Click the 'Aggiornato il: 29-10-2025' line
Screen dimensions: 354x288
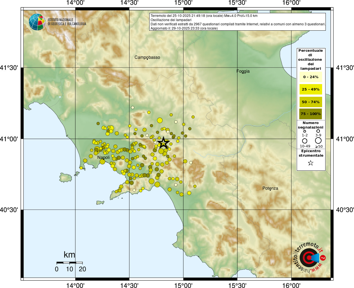pyautogui.click(x=184, y=28)
